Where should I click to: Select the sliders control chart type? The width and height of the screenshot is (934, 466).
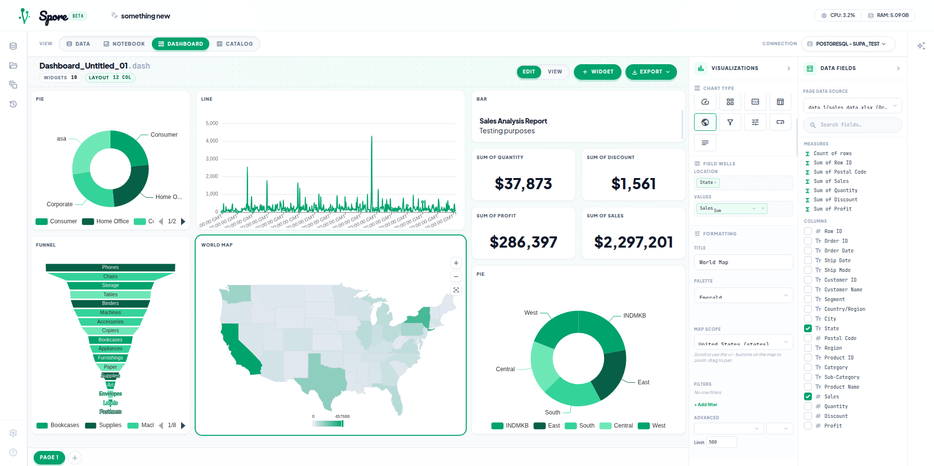(755, 122)
